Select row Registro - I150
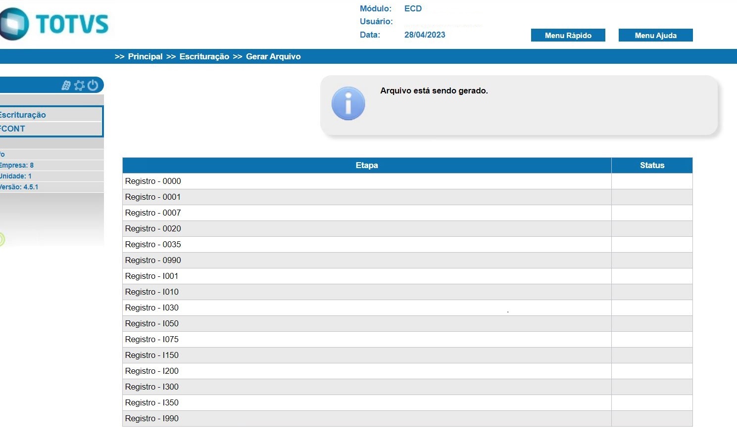 tap(407, 355)
